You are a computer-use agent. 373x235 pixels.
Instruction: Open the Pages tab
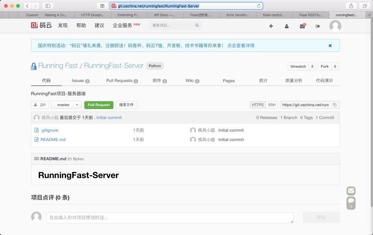(x=228, y=81)
